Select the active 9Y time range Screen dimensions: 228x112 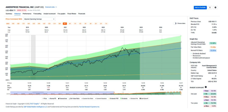(65, 23)
